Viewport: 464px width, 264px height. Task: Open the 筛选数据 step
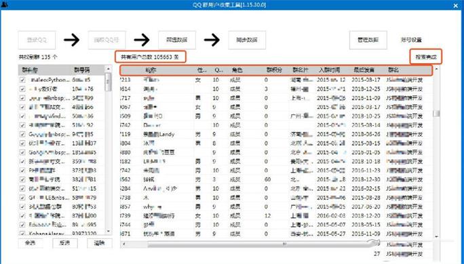[176, 40]
